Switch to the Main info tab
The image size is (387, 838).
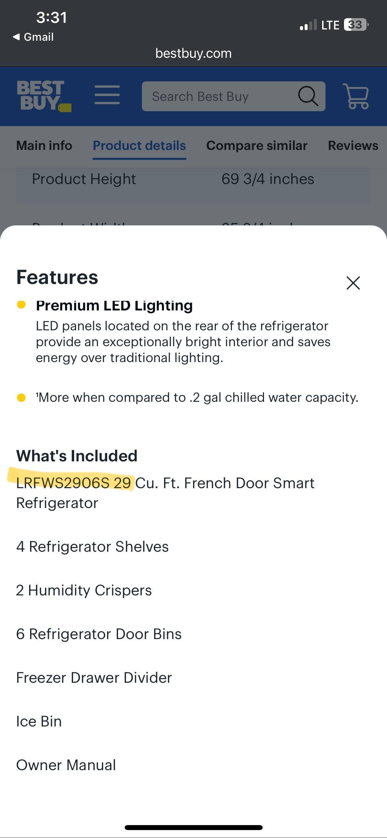[x=44, y=146]
